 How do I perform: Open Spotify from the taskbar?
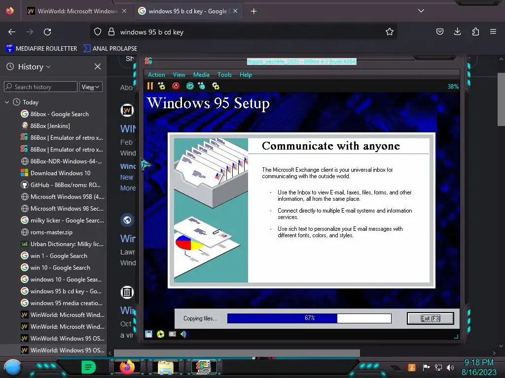coord(88,367)
